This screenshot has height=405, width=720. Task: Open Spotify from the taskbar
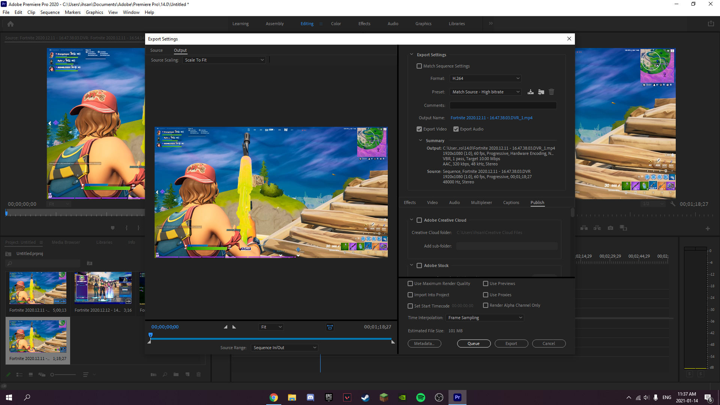tap(420, 397)
